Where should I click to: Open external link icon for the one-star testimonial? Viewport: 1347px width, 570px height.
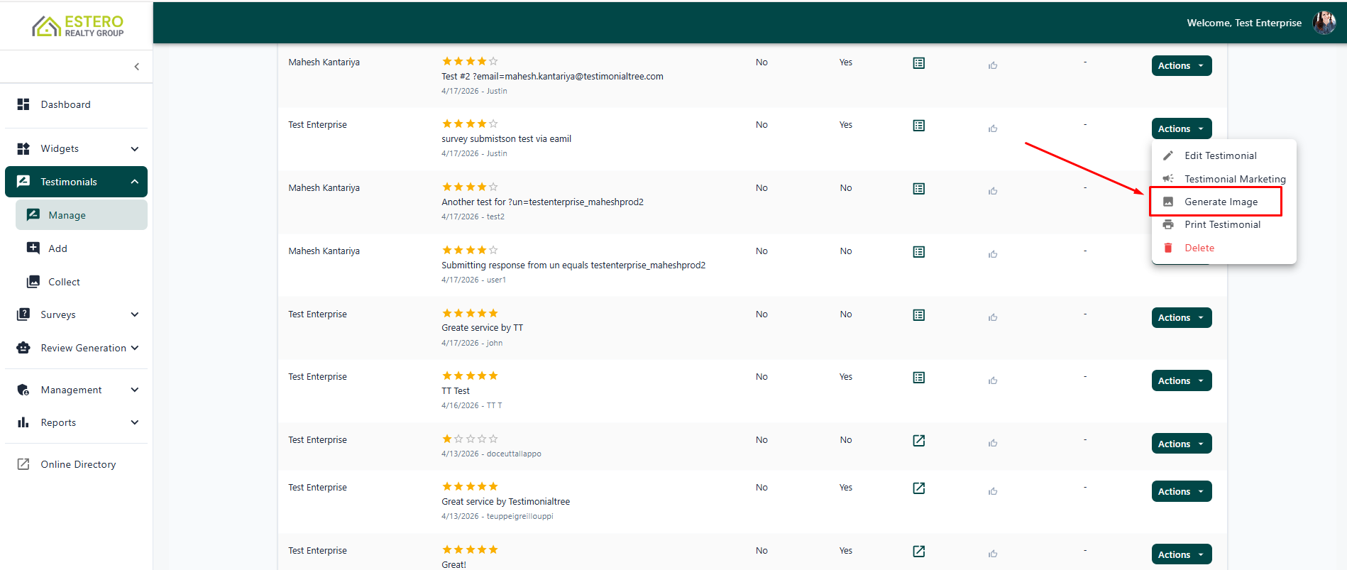coord(918,441)
